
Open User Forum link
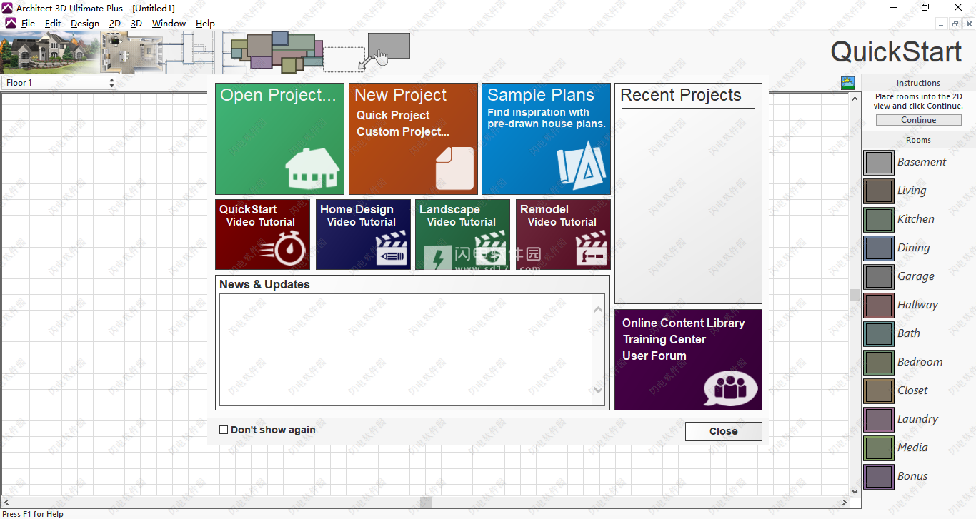[654, 356]
